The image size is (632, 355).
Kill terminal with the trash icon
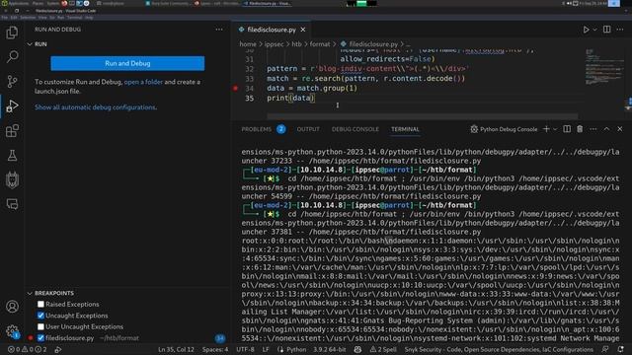[x=580, y=129]
